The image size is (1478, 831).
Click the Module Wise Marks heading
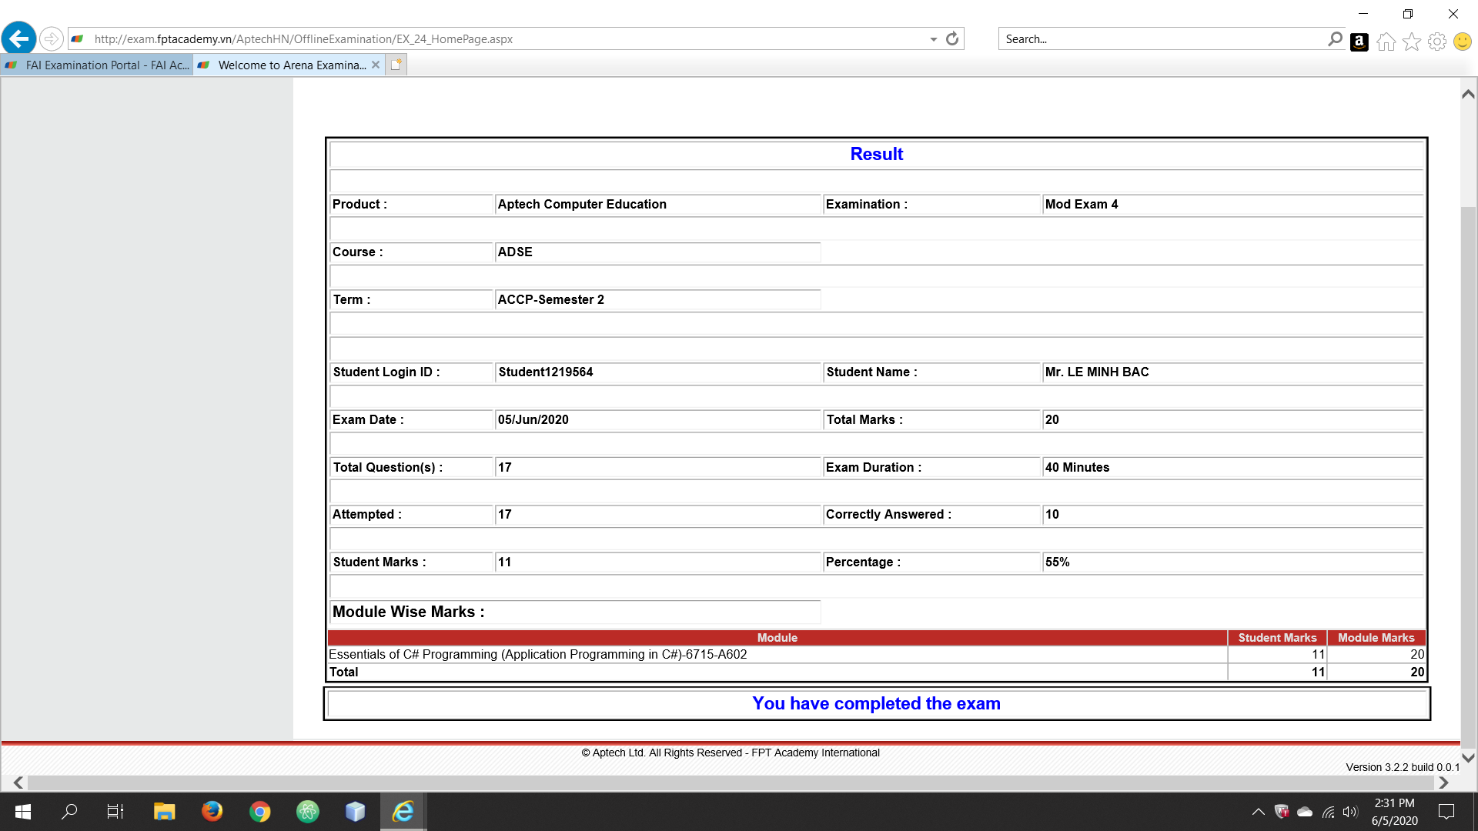coord(409,612)
